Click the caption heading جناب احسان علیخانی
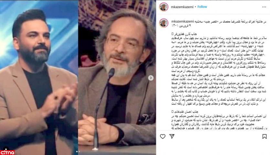 click(x=186, y=112)
